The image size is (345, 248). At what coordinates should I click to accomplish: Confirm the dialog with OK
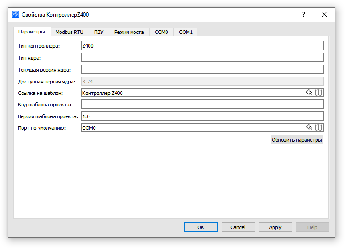click(x=201, y=227)
